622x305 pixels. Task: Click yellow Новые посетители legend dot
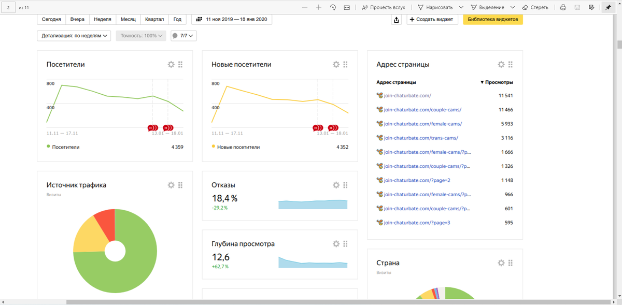tap(214, 147)
